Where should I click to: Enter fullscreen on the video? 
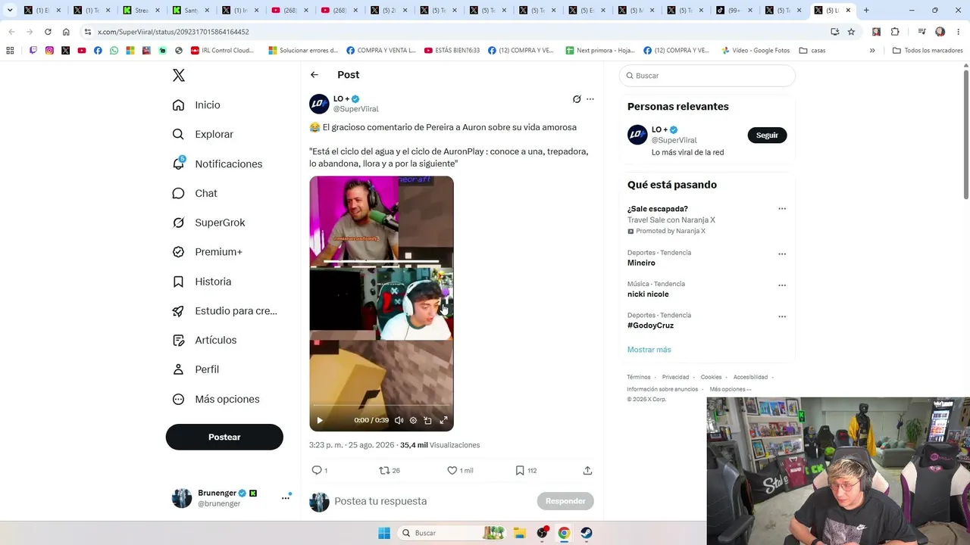[x=444, y=420]
